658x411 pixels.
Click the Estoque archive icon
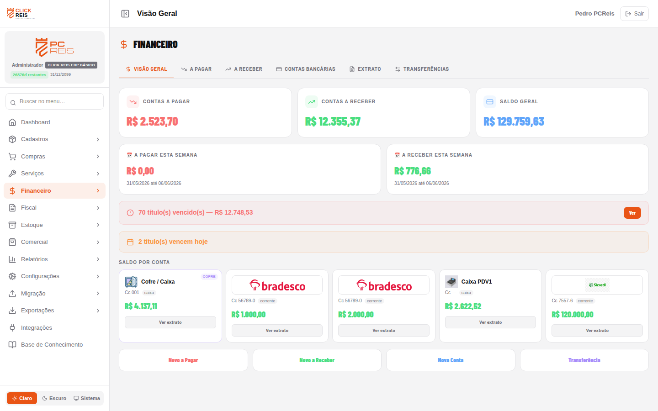(x=12, y=225)
